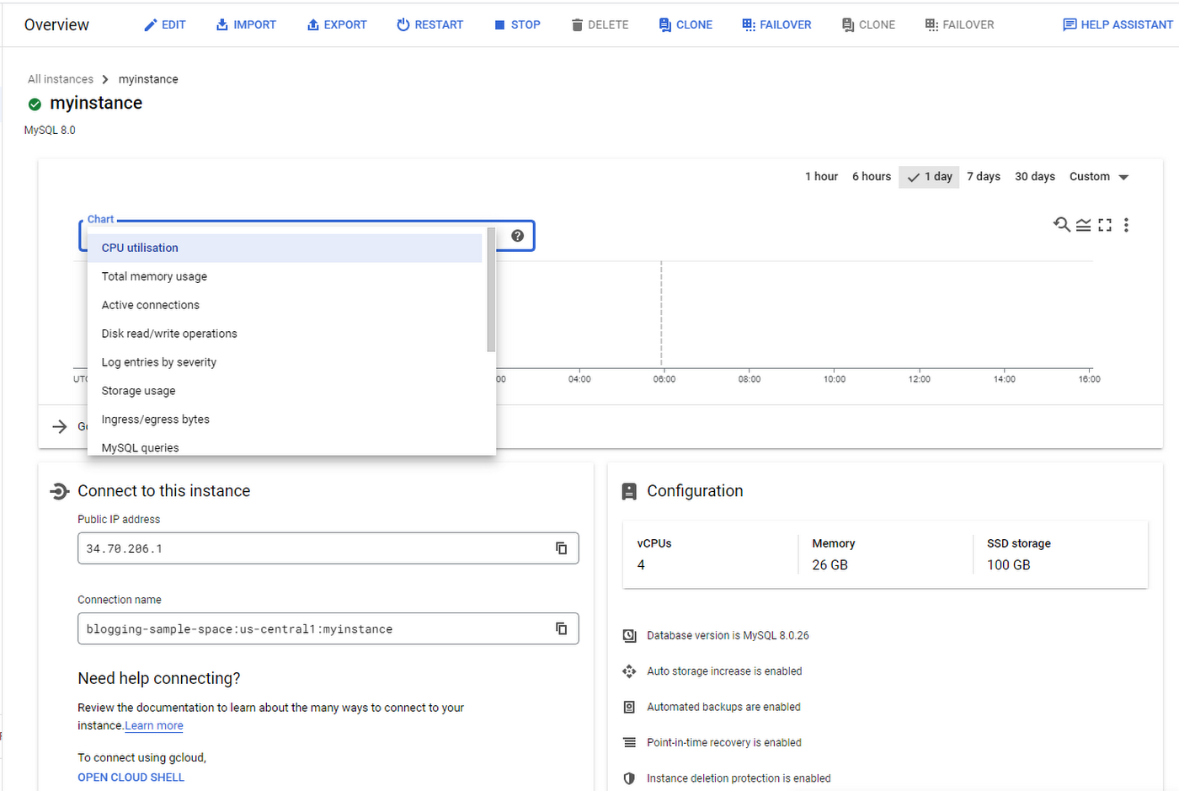
Task: Click the vCPUs value 4
Action: click(x=641, y=565)
